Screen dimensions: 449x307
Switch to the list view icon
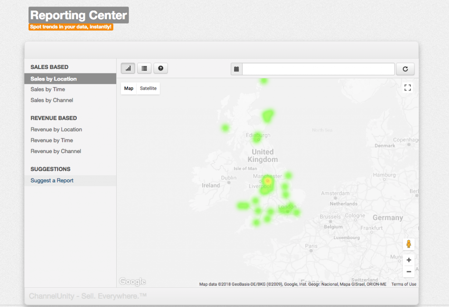tap(144, 68)
